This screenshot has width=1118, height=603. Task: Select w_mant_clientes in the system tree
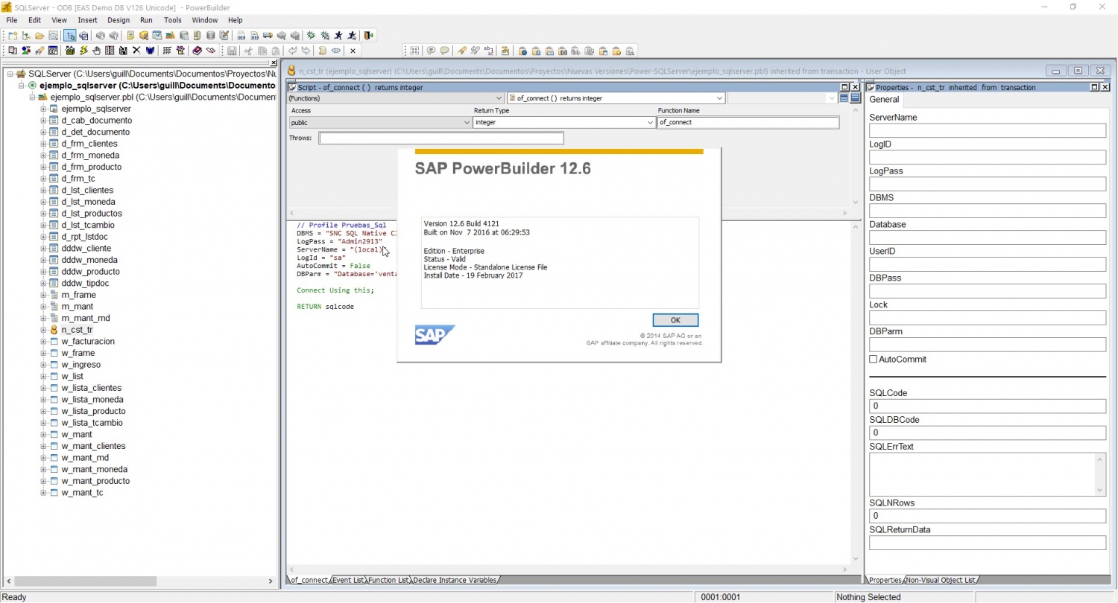pos(93,446)
